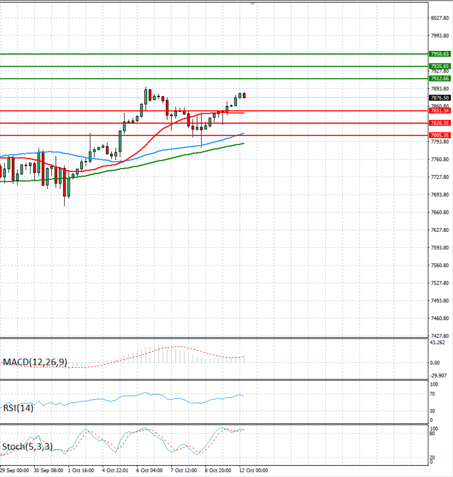Click the Stochastic scale value 80
453x477 pixels.
point(432,433)
